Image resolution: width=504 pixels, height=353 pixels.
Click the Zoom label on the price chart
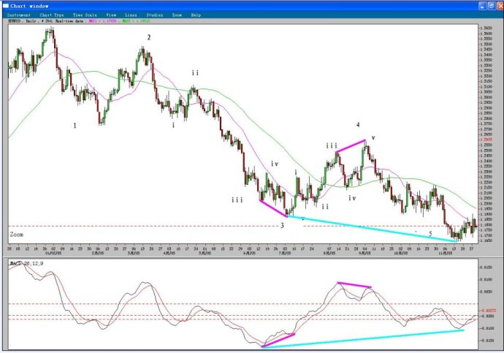17,235
